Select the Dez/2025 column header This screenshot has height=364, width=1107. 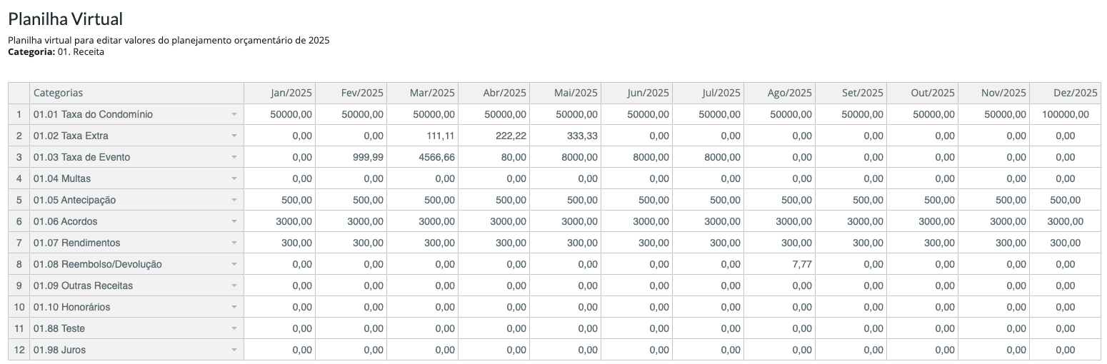click(1066, 93)
